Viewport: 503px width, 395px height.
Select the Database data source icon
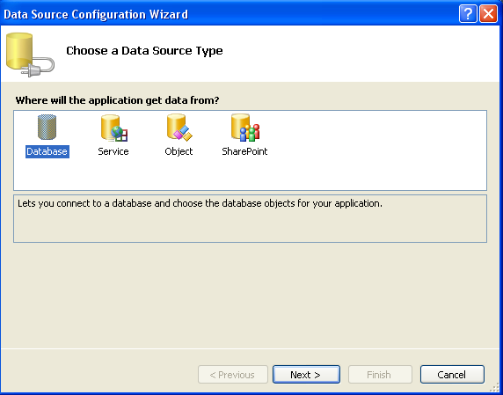click(47, 128)
